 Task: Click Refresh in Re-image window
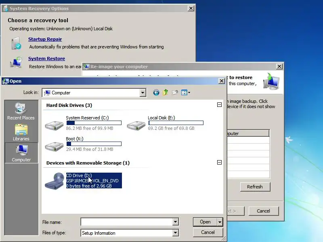255,187
